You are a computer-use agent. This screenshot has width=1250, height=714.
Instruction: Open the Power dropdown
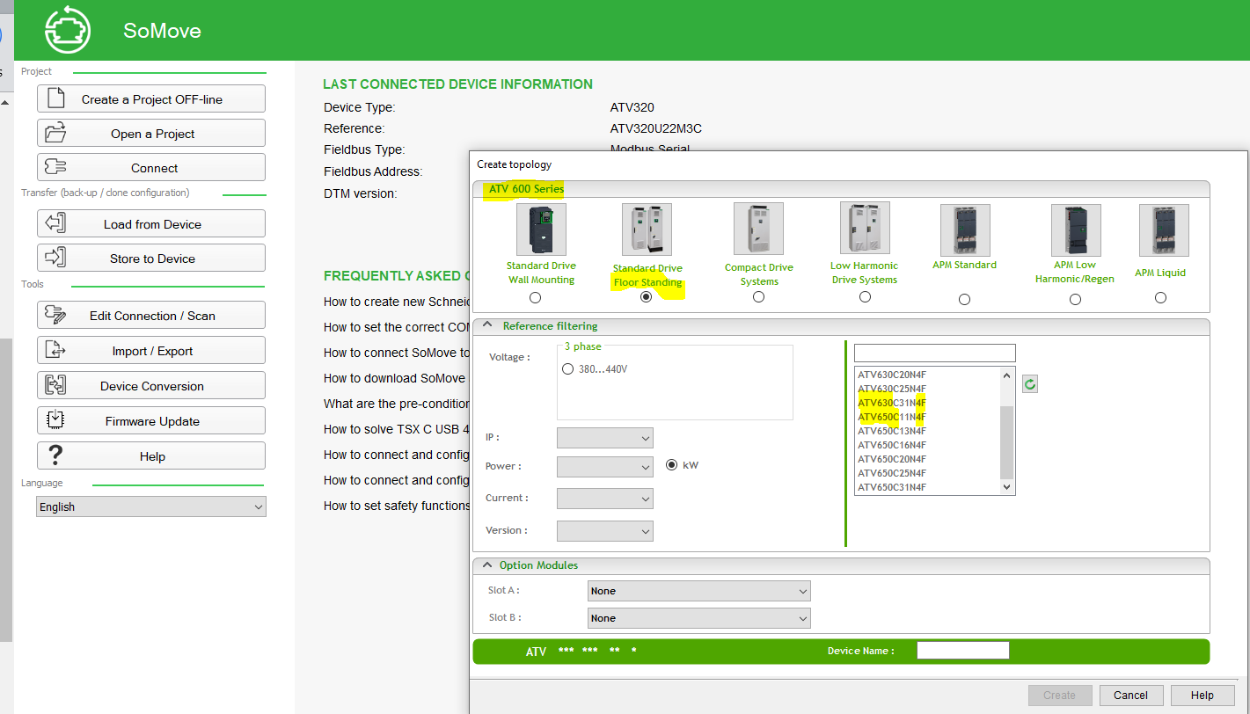click(605, 467)
